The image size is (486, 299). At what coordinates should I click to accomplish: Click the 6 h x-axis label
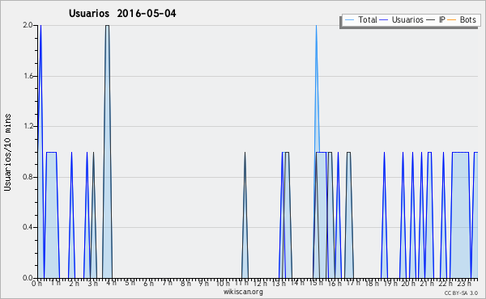click(x=148, y=284)
